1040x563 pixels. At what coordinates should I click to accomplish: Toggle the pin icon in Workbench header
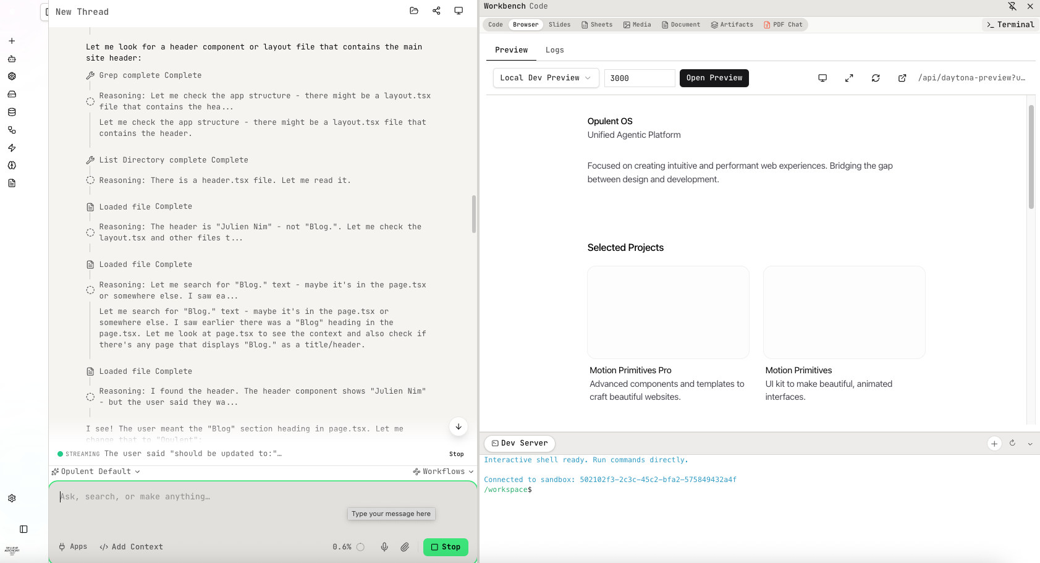[1013, 6]
